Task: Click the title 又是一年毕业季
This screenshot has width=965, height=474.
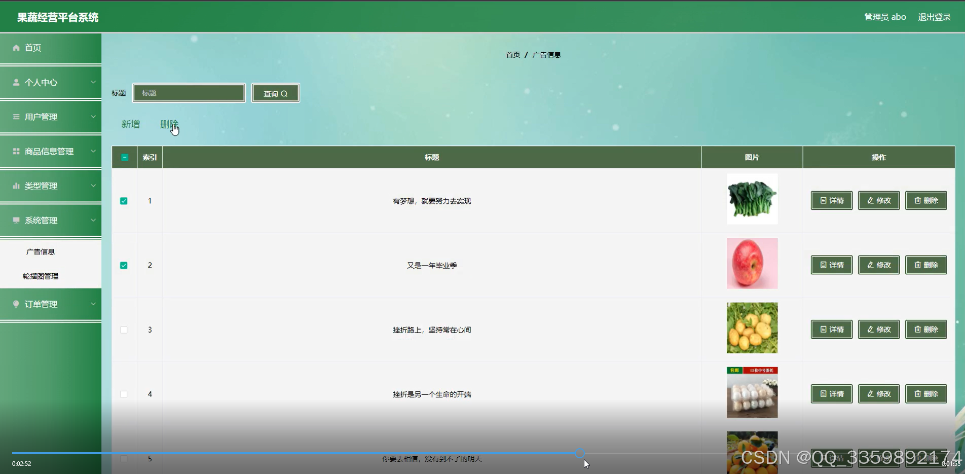Action: click(432, 265)
